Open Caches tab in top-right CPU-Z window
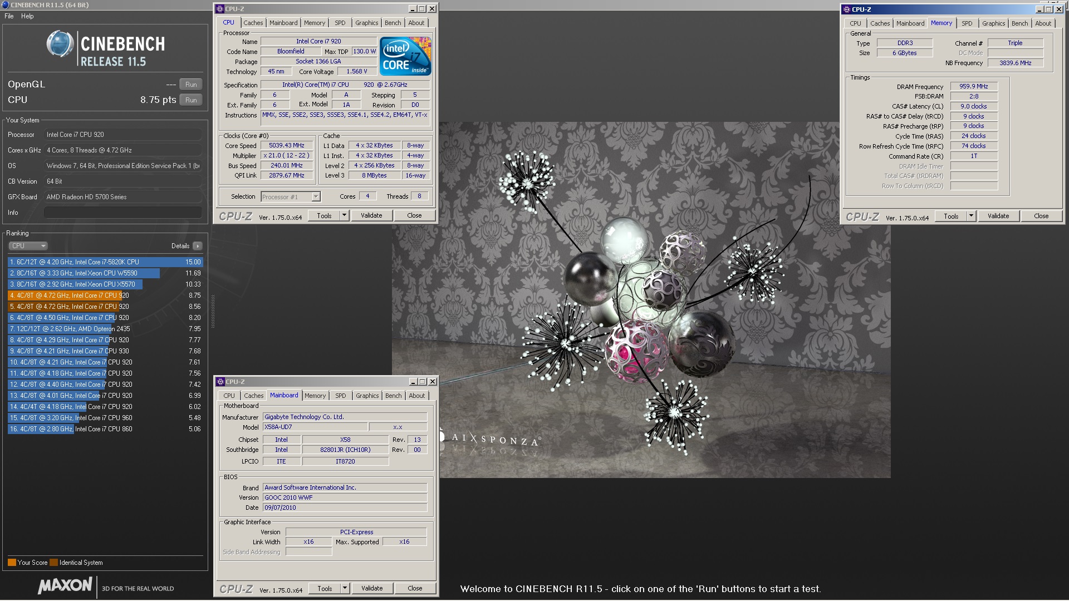 click(x=880, y=23)
